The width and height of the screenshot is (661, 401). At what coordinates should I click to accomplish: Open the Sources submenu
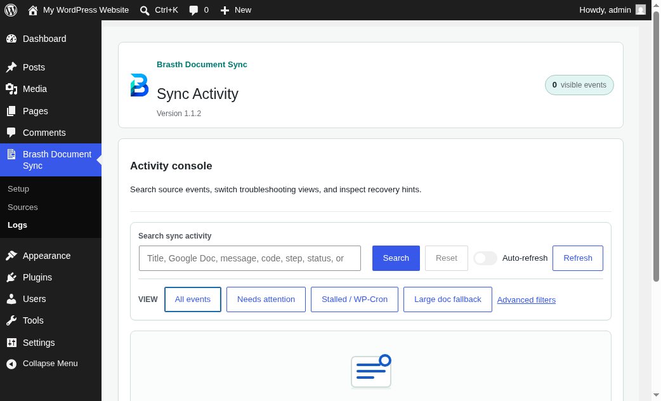pos(23,207)
